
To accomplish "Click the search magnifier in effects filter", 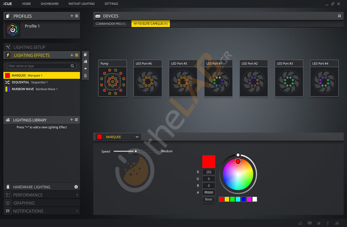I will point(72,66).
